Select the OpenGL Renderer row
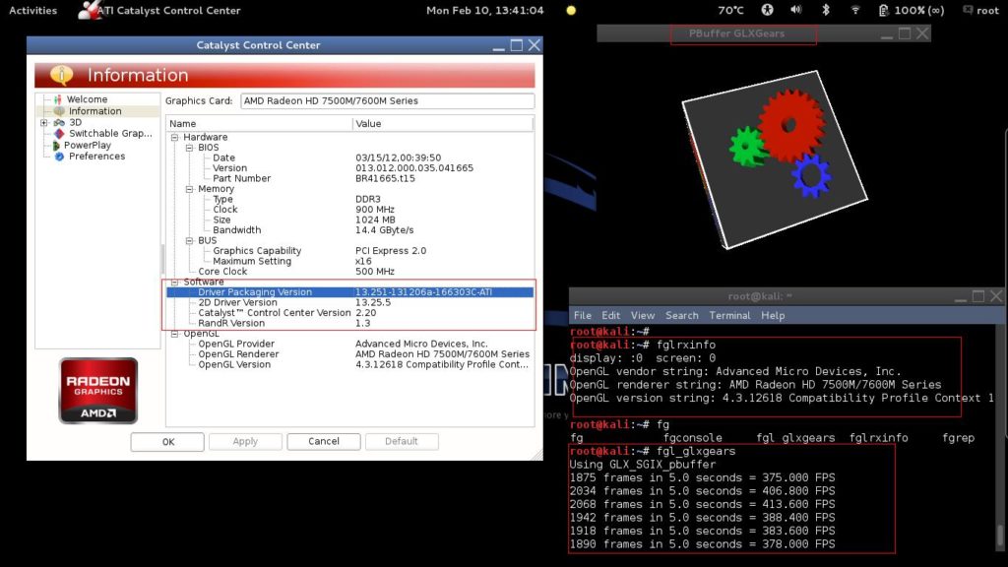The width and height of the screenshot is (1008, 567). [349, 354]
